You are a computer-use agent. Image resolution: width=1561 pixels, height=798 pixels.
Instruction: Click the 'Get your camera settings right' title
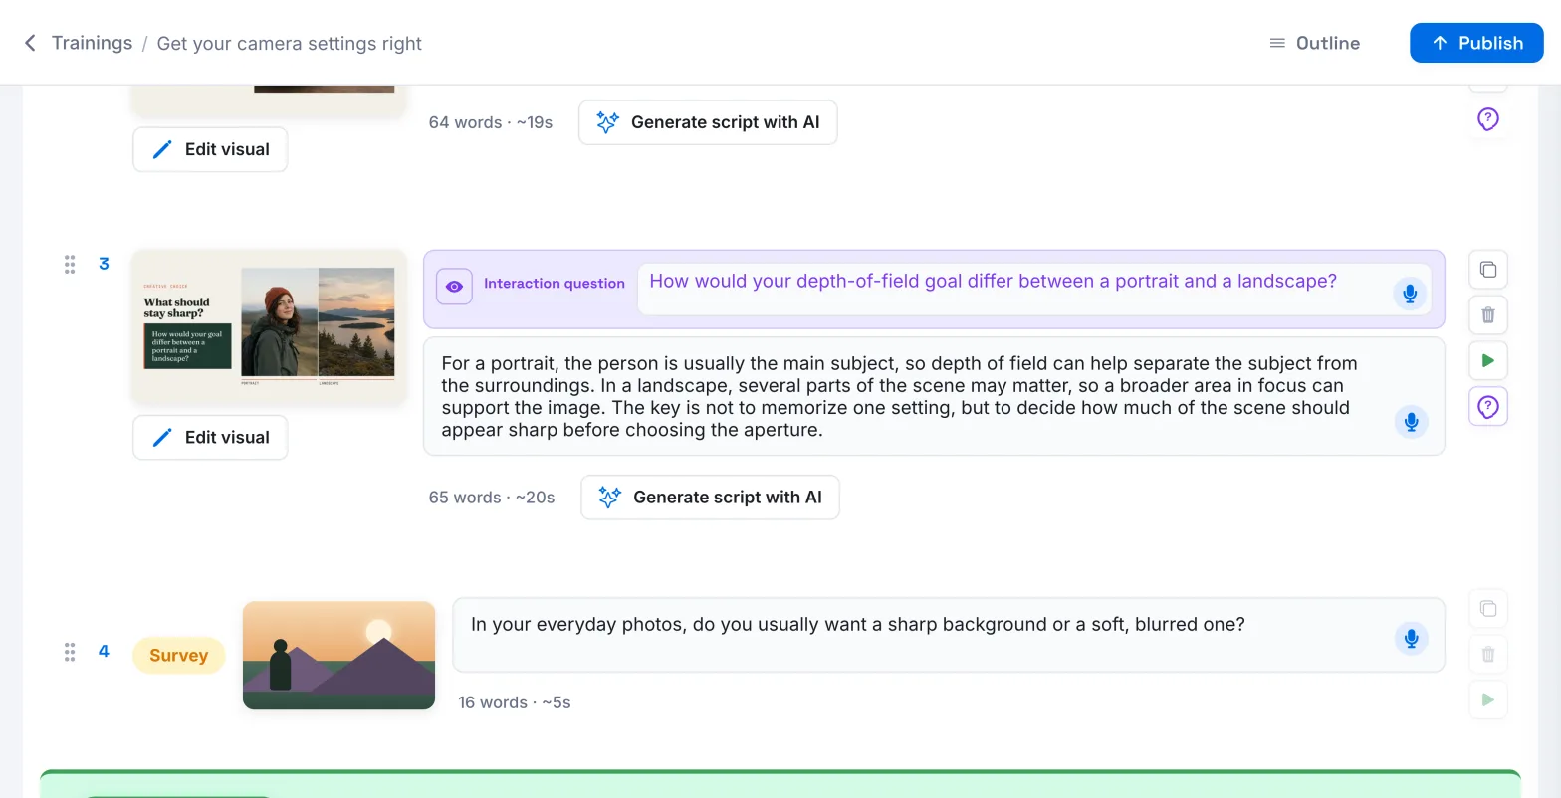[290, 43]
